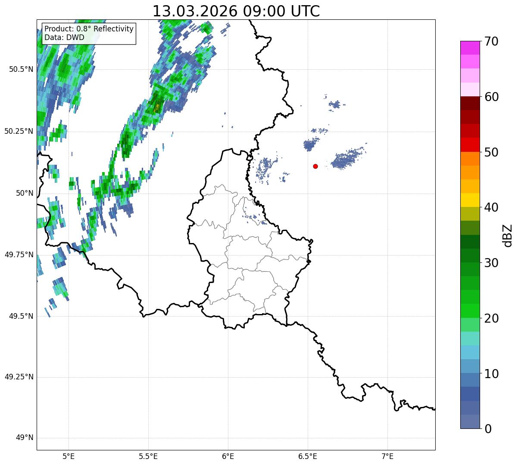
Task: Click the 'Data: DWD' label
Action: click(64, 37)
